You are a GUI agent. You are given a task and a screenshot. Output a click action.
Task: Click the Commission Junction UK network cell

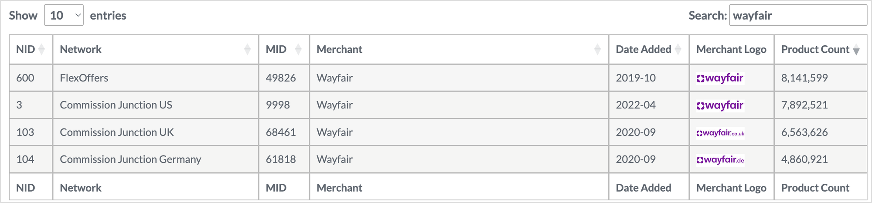[x=117, y=132]
